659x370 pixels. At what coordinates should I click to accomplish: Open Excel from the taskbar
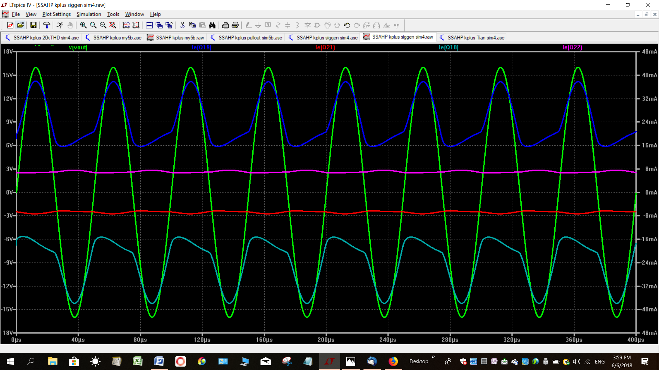point(138,361)
